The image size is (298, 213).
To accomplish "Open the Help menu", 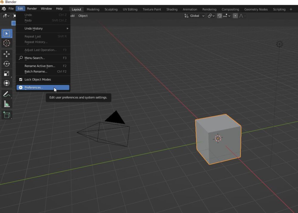I will coord(59,9).
